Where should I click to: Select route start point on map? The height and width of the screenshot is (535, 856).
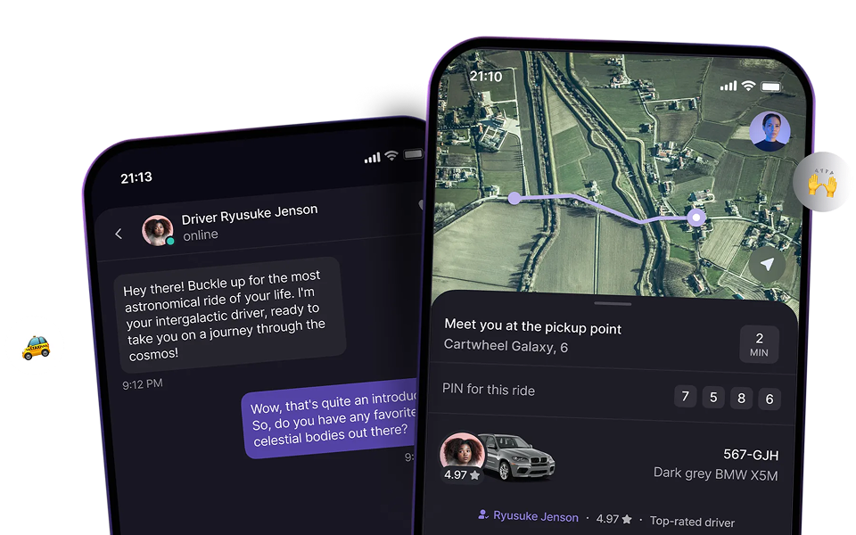[x=514, y=198]
